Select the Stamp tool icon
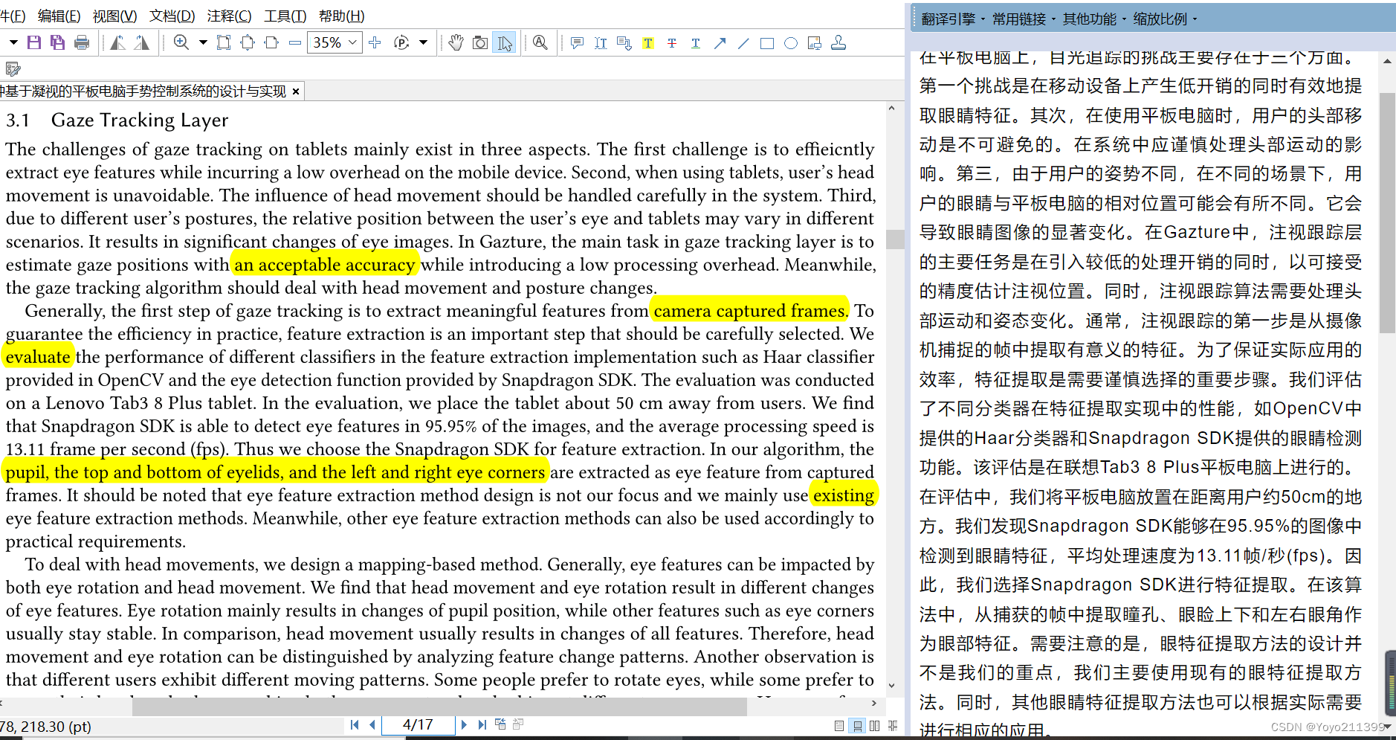The width and height of the screenshot is (1396, 740). coord(838,43)
